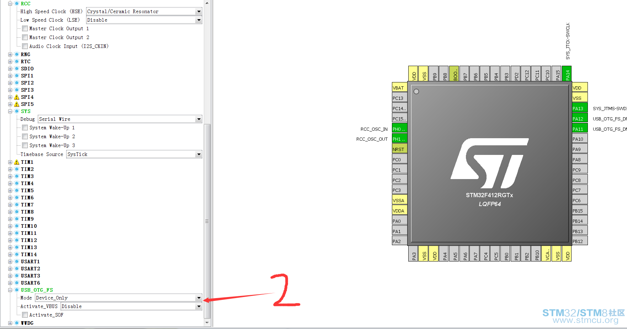Check Master Clock Output 2 checkbox
Viewport: 627px width, 329px height.
tap(25, 37)
